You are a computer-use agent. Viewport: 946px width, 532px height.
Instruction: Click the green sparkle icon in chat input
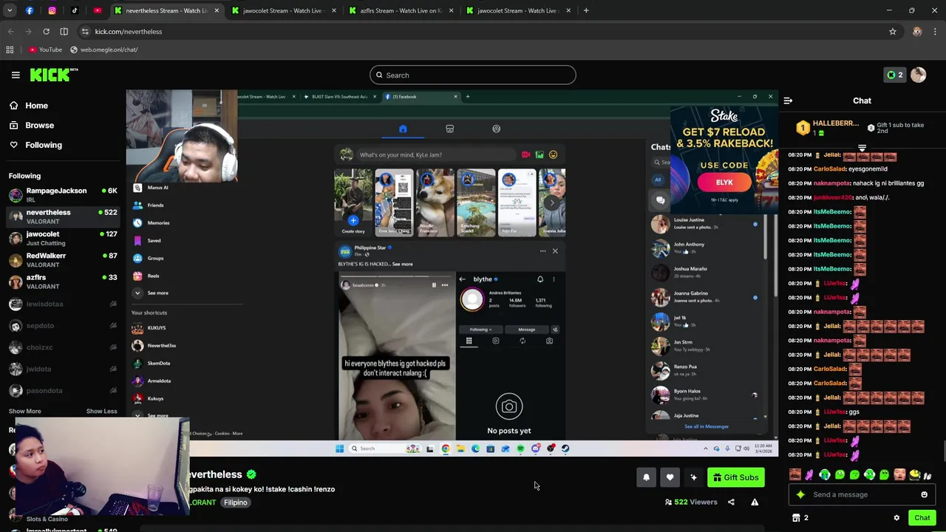[x=800, y=495]
